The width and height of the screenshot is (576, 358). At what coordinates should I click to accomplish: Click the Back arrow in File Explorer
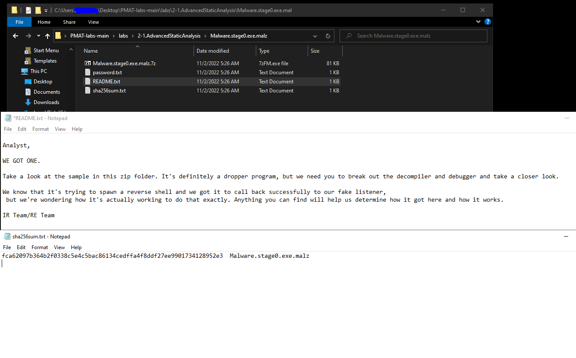(x=16, y=36)
